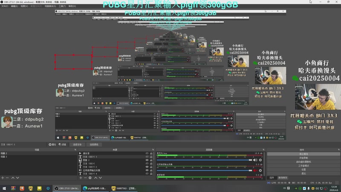Move the selected source down
The height and width of the screenshot is (192, 341).
[x=100, y=178]
